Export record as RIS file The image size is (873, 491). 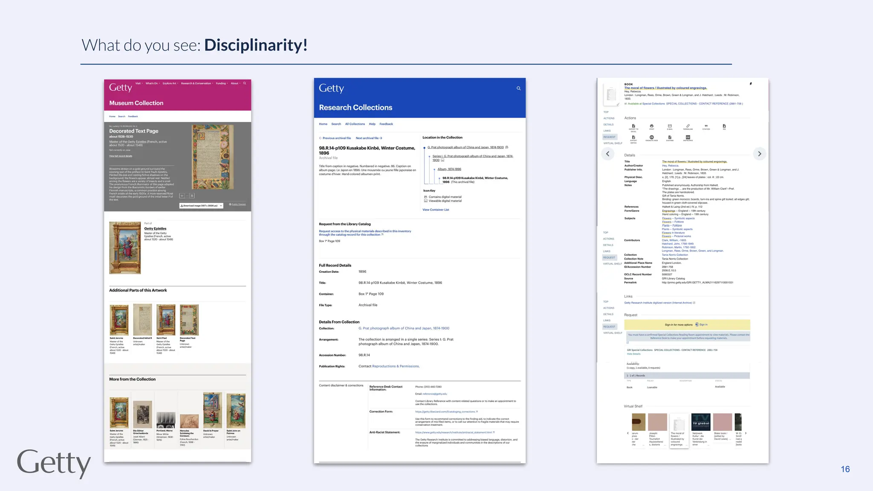pyautogui.click(x=724, y=127)
